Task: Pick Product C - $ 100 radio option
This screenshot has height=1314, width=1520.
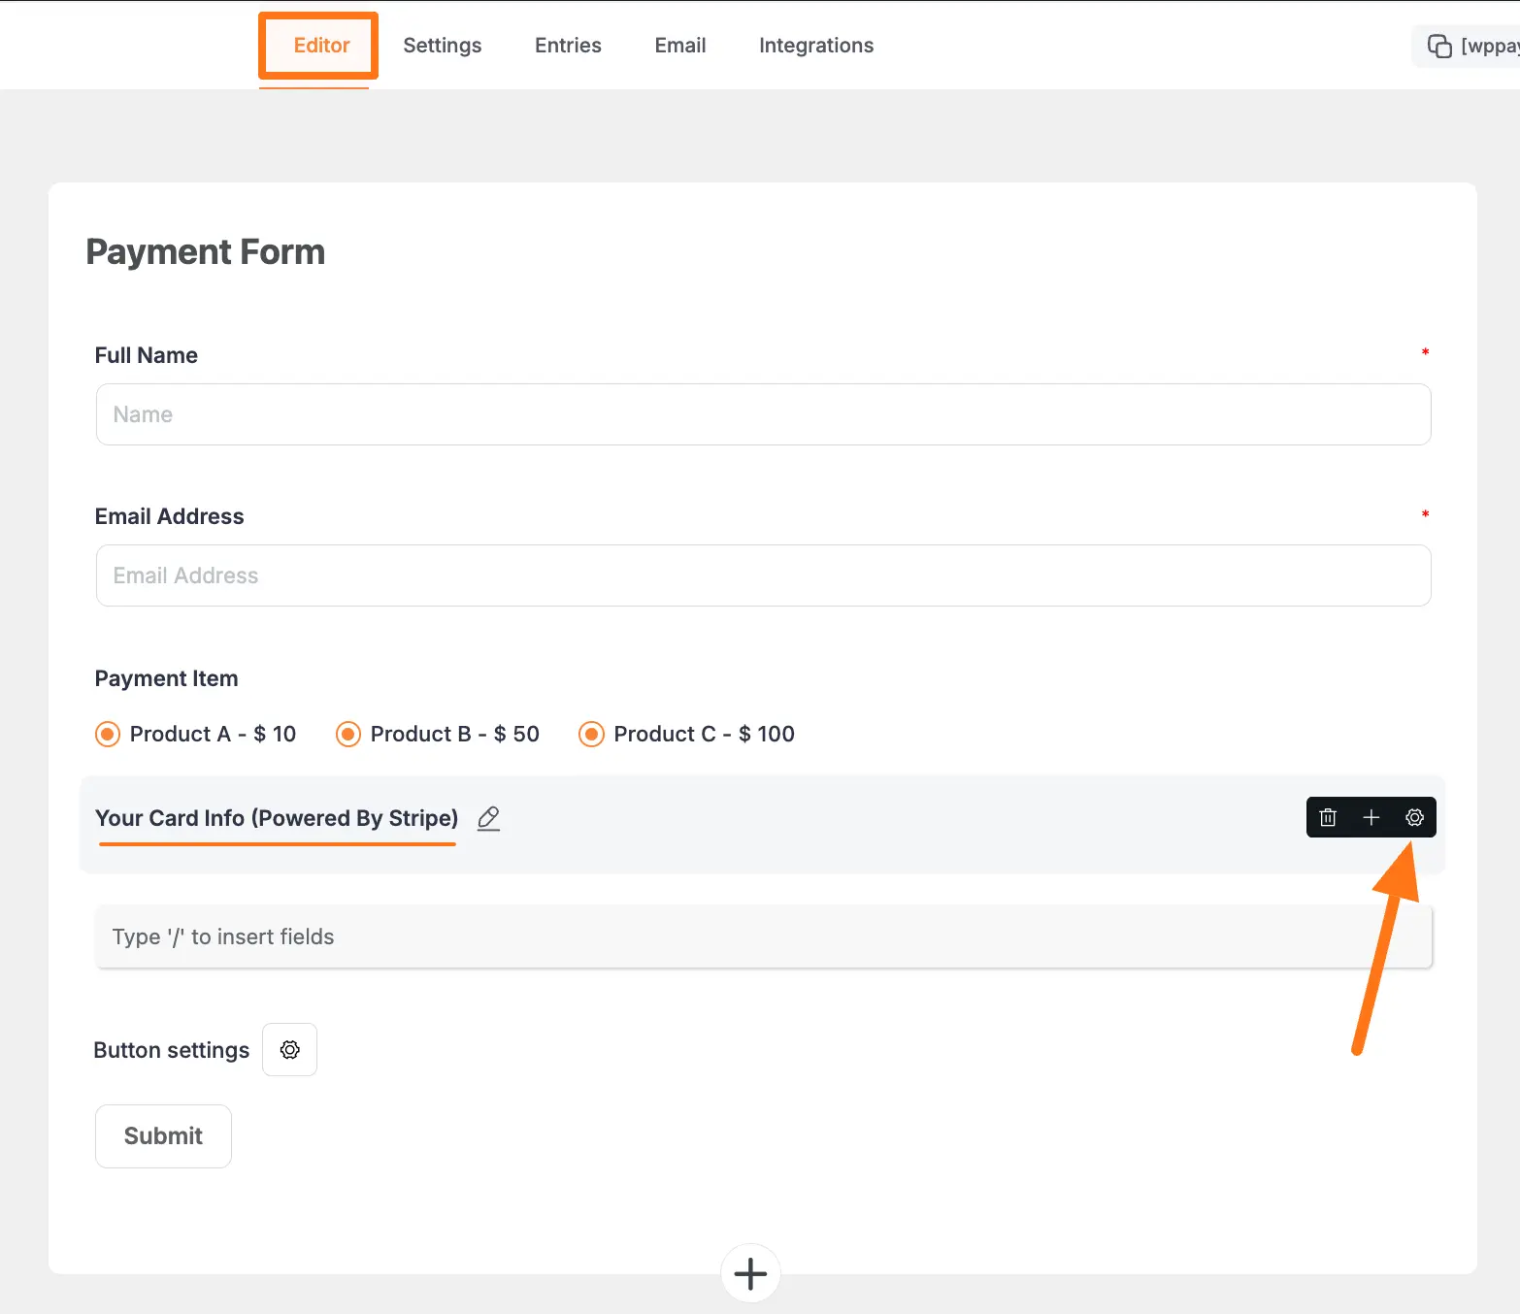Action: click(591, 734)
